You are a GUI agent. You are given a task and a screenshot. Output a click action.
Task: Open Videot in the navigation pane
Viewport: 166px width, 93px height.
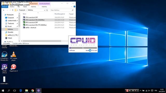[x=10, y=38]
